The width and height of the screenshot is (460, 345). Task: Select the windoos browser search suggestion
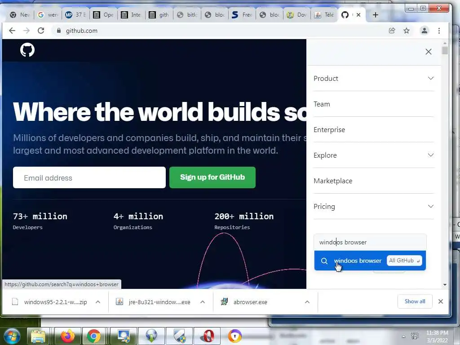point(370,261)
